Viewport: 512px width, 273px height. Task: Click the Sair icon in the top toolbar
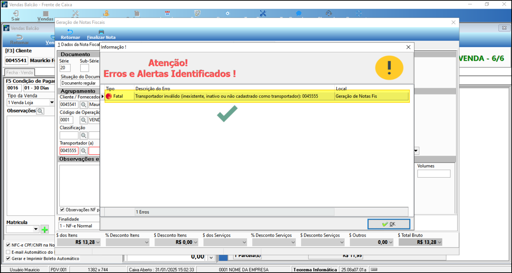point(16,13)
